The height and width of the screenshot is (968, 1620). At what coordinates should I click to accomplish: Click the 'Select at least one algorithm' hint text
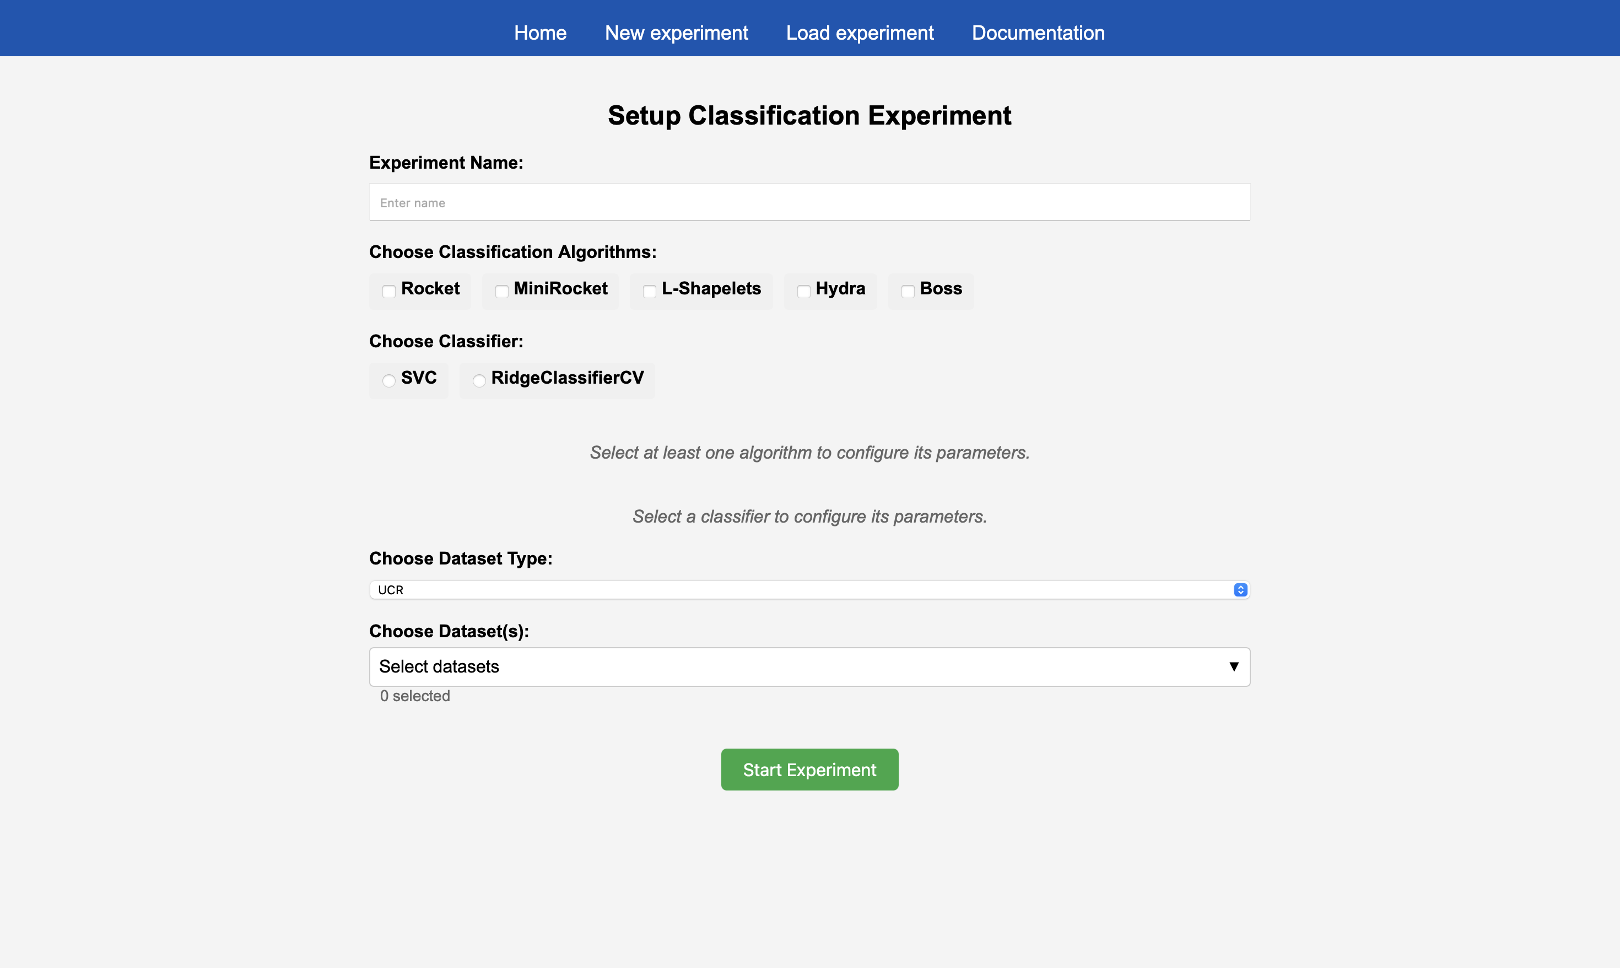809,453
